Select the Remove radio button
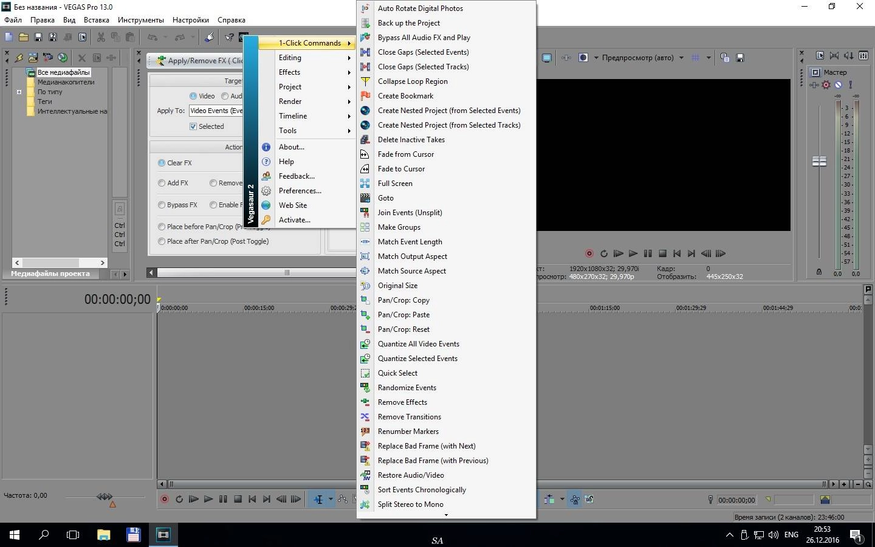The image size is (875, 547). 213,183
